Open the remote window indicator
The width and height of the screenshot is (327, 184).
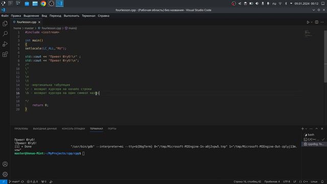4,182
